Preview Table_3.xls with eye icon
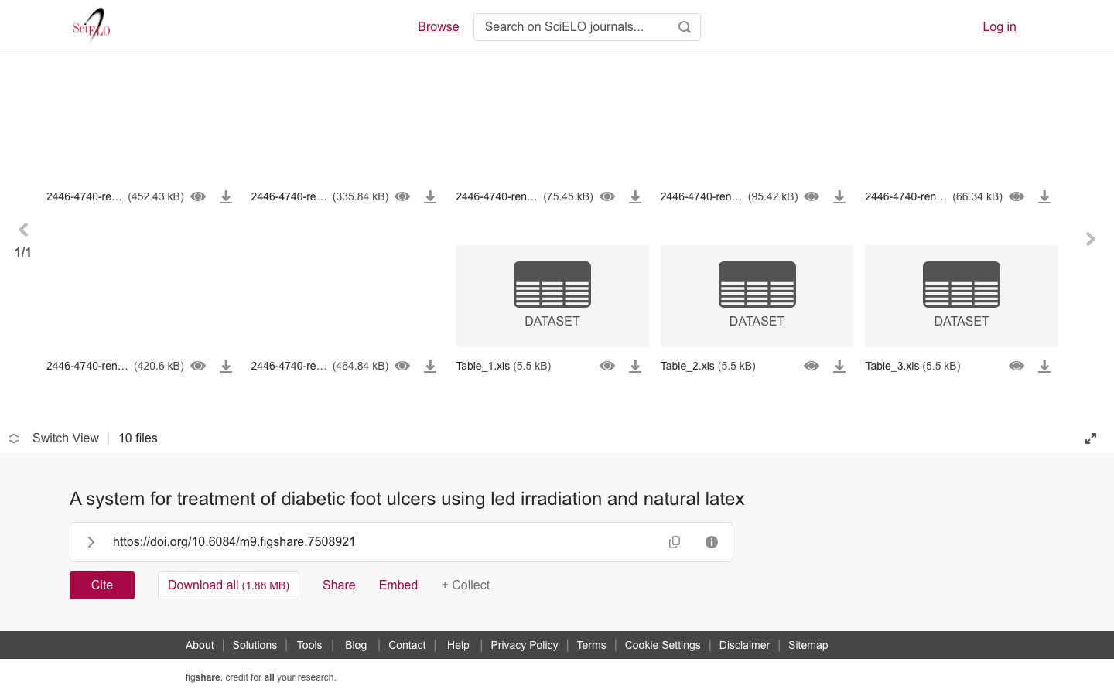The width and height of the screenshot is (1114, 696). 1017,366
